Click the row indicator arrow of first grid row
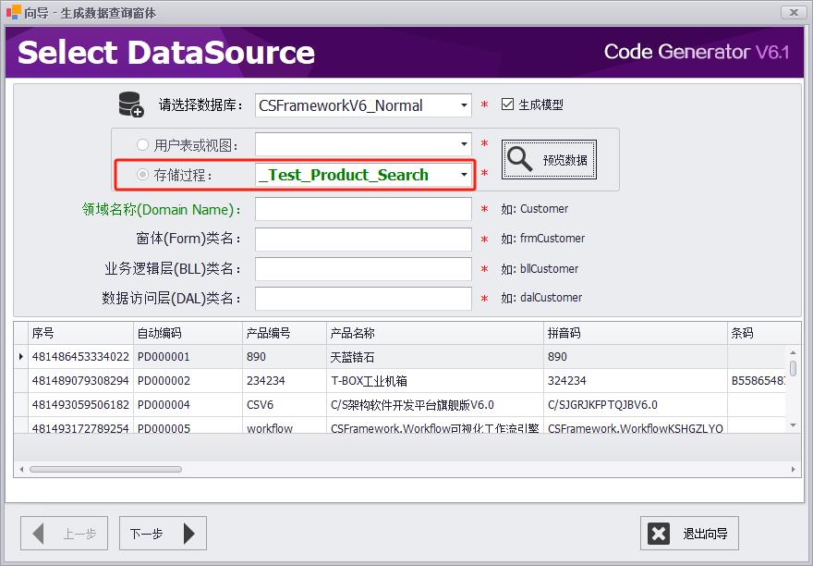The width and height of the screenshot is (813, 566). 20,357
